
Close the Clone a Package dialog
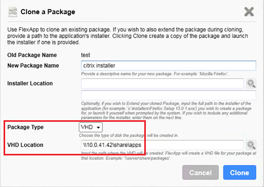(249, 12)
